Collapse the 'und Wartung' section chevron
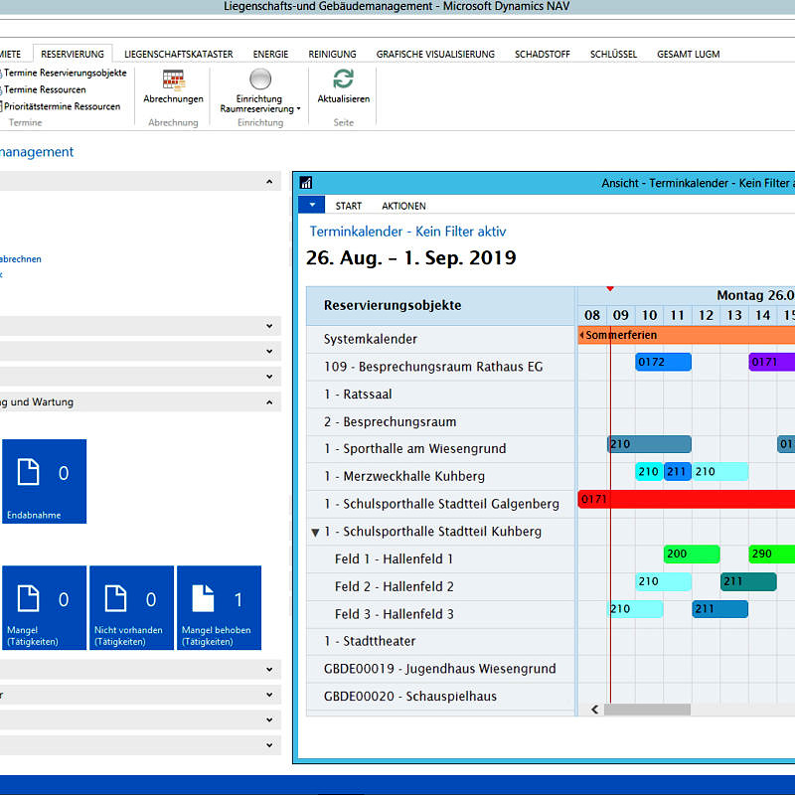Screen dimensions: 795x795 pos(269,402)
